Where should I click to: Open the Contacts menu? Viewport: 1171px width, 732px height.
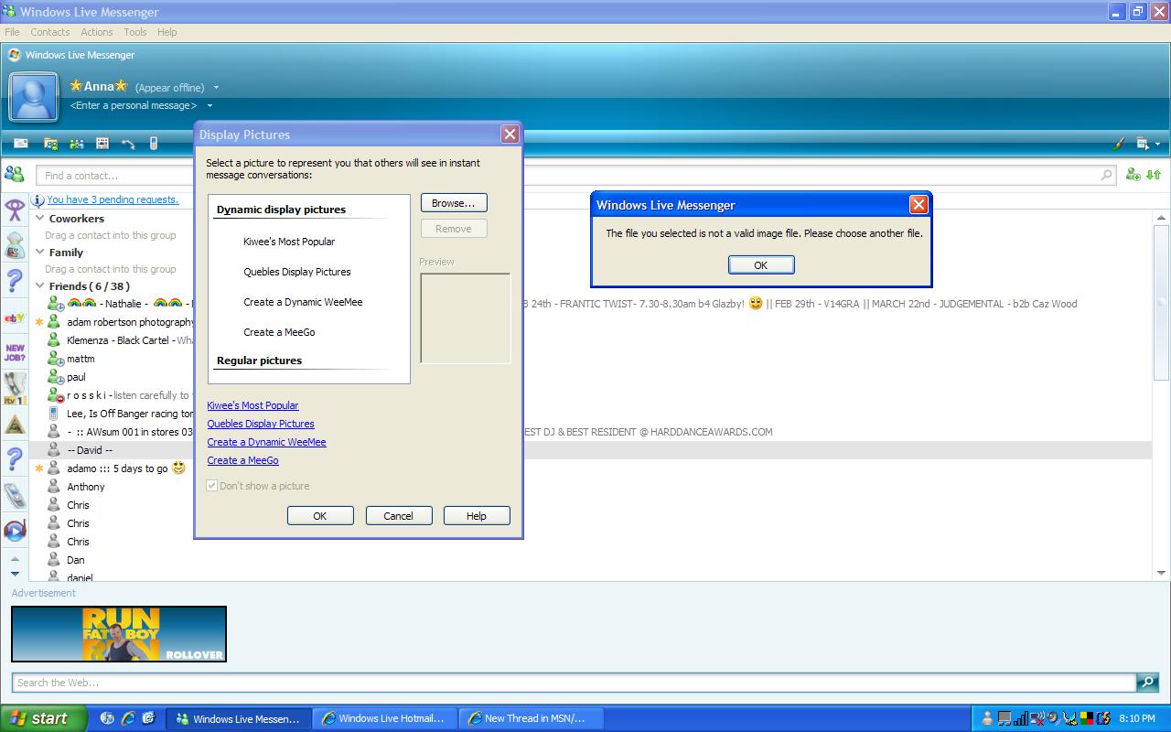click(49, 32)
